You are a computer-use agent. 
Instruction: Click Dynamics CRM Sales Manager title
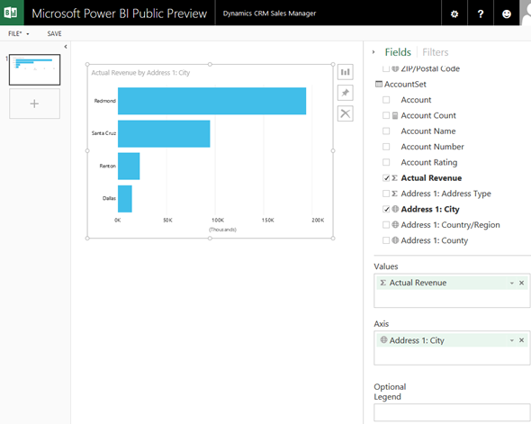click(x=269, y=14)
